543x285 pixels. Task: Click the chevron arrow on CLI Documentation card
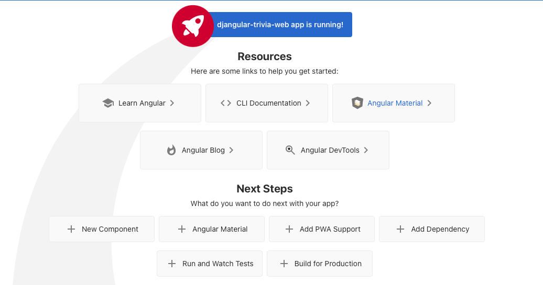click(308, 103)
